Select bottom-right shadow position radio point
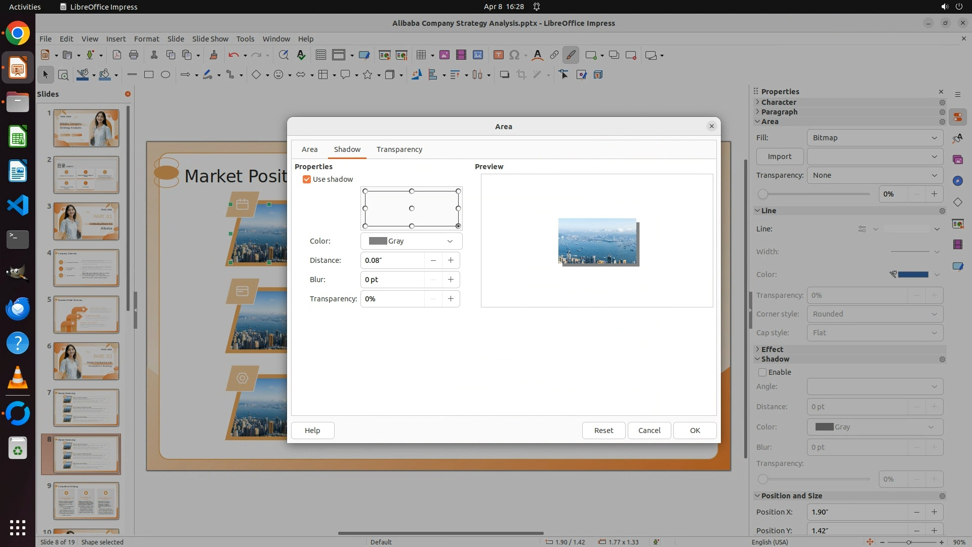This screenshot has width=972, height=547. pos(458,226)
